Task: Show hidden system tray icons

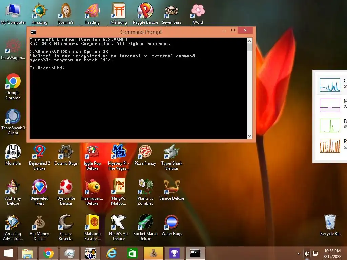Action: 299,254
